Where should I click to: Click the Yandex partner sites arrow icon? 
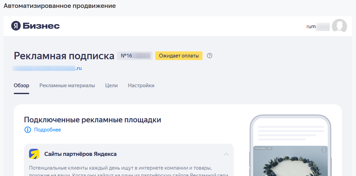pos(34,154)
